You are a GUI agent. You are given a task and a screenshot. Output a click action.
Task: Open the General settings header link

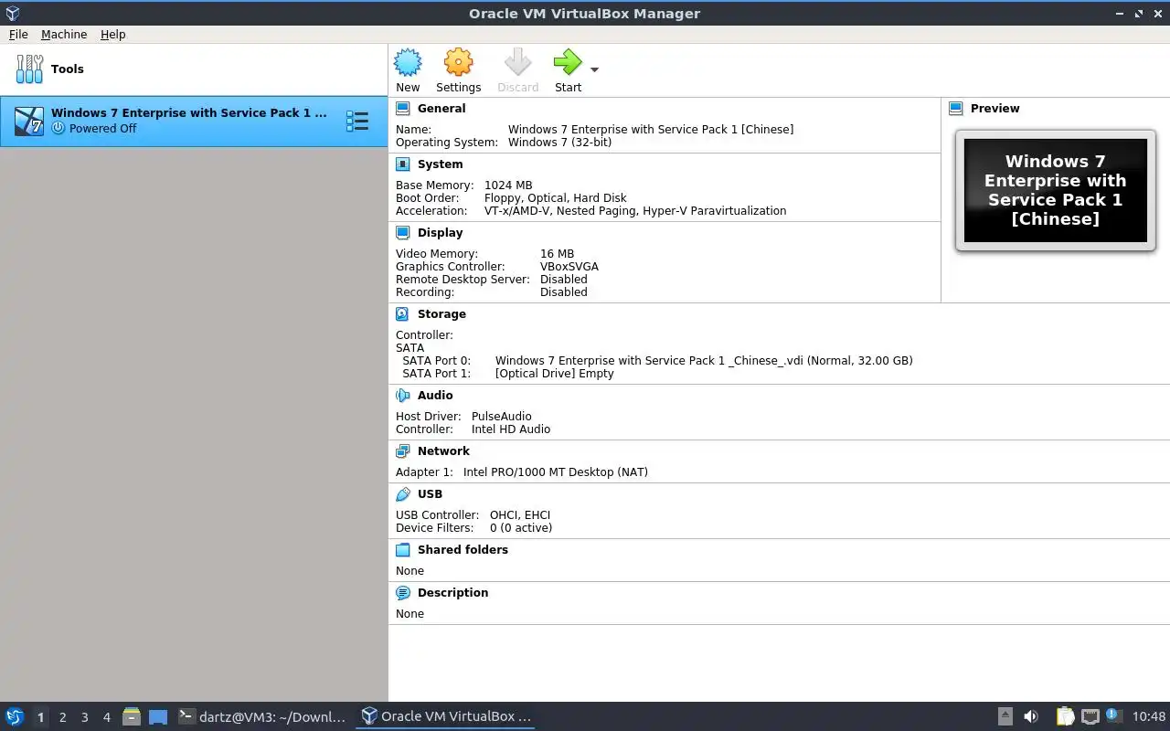(x=441, y=108)
